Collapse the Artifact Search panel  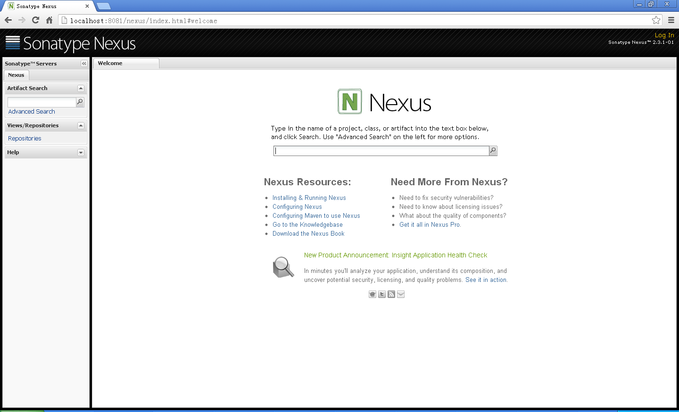(81, 88)
